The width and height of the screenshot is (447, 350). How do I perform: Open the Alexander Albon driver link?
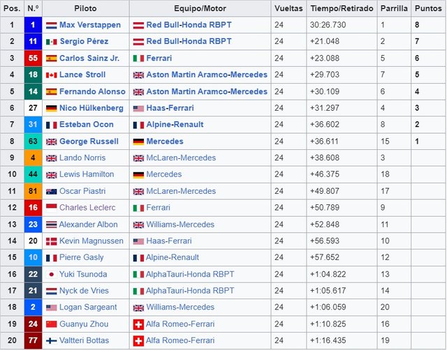pyautogui.click(x=89, y=225)
